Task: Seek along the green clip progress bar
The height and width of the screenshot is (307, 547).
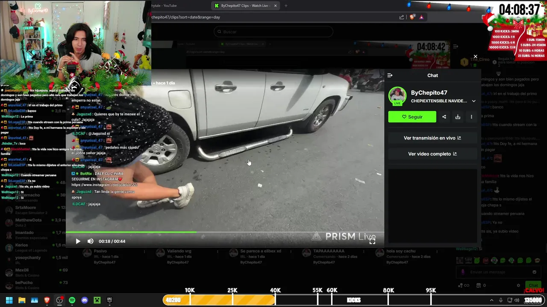Action: pos(225,232)
